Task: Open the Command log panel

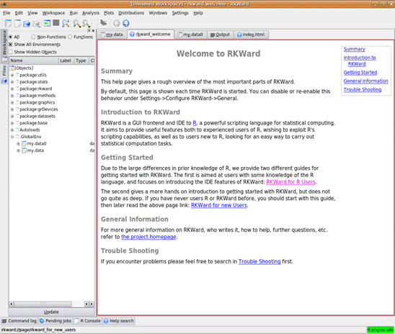Action: click(19, 321)
